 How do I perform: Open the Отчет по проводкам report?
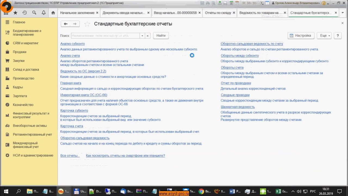(236, 83)
